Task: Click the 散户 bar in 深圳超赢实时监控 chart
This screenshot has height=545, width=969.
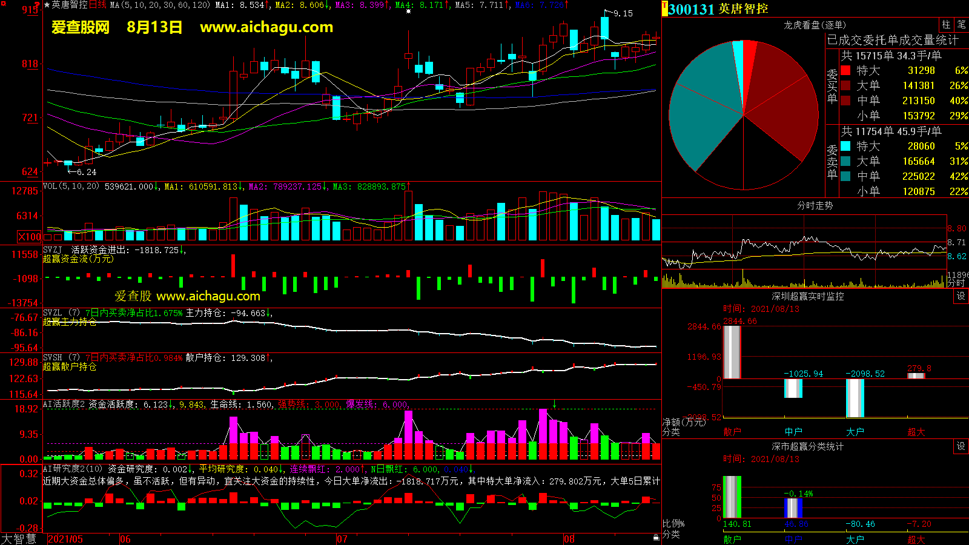Action: 732,352
